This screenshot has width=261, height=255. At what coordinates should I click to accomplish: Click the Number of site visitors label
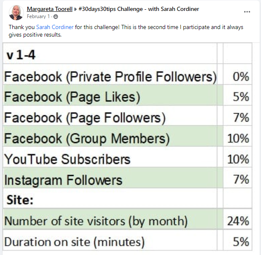(96, 221)
